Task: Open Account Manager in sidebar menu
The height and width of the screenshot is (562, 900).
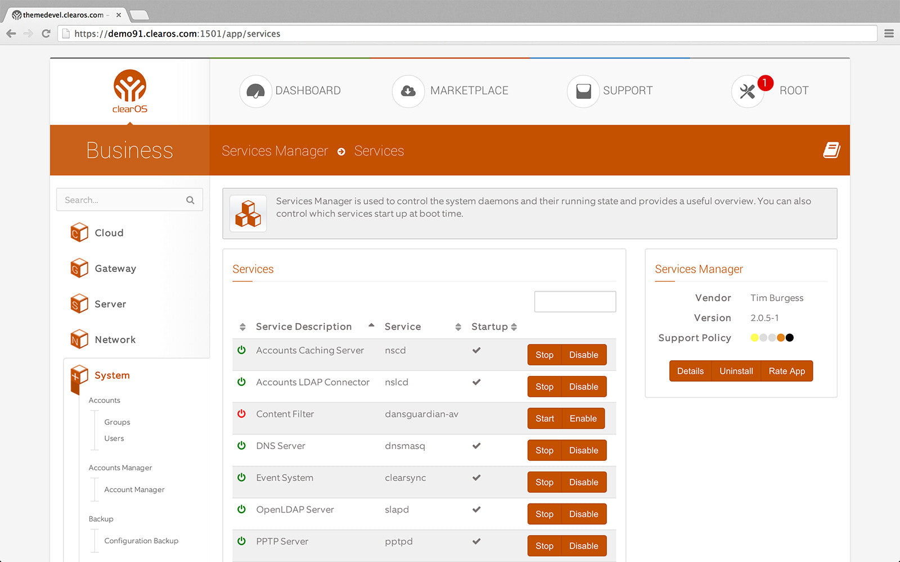Action: (x=134, y=490)
